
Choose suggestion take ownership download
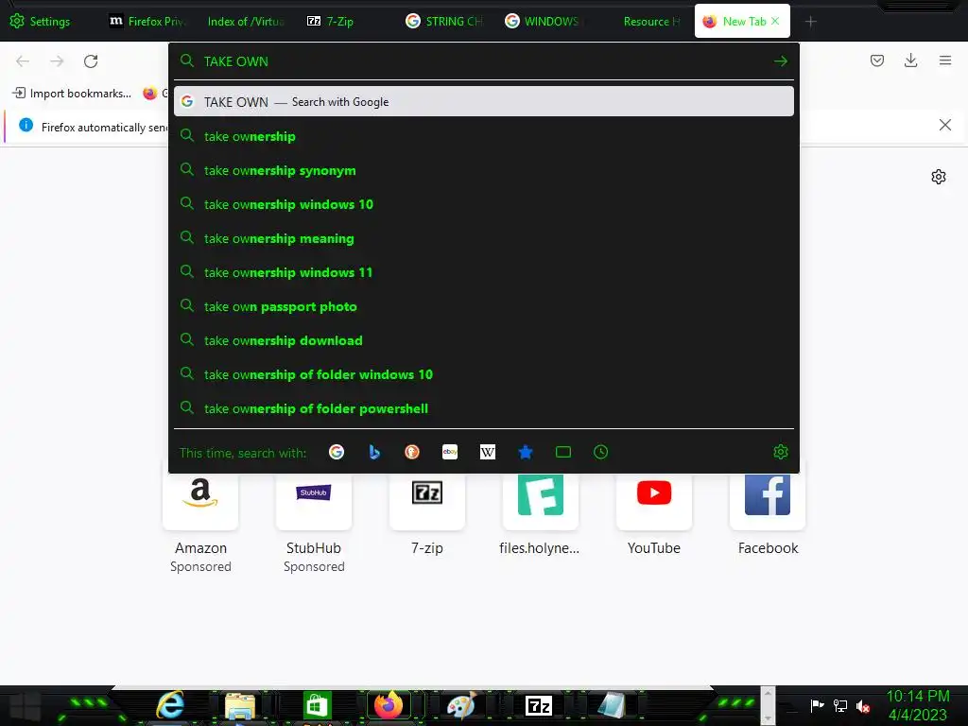click(x=484, y=340)
